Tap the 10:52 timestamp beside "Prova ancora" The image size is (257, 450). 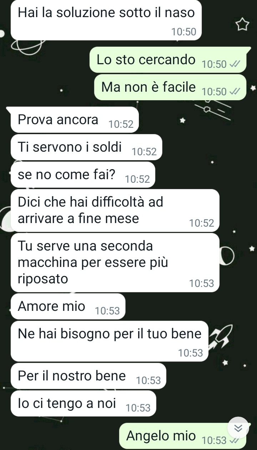[x=121, y=124]
